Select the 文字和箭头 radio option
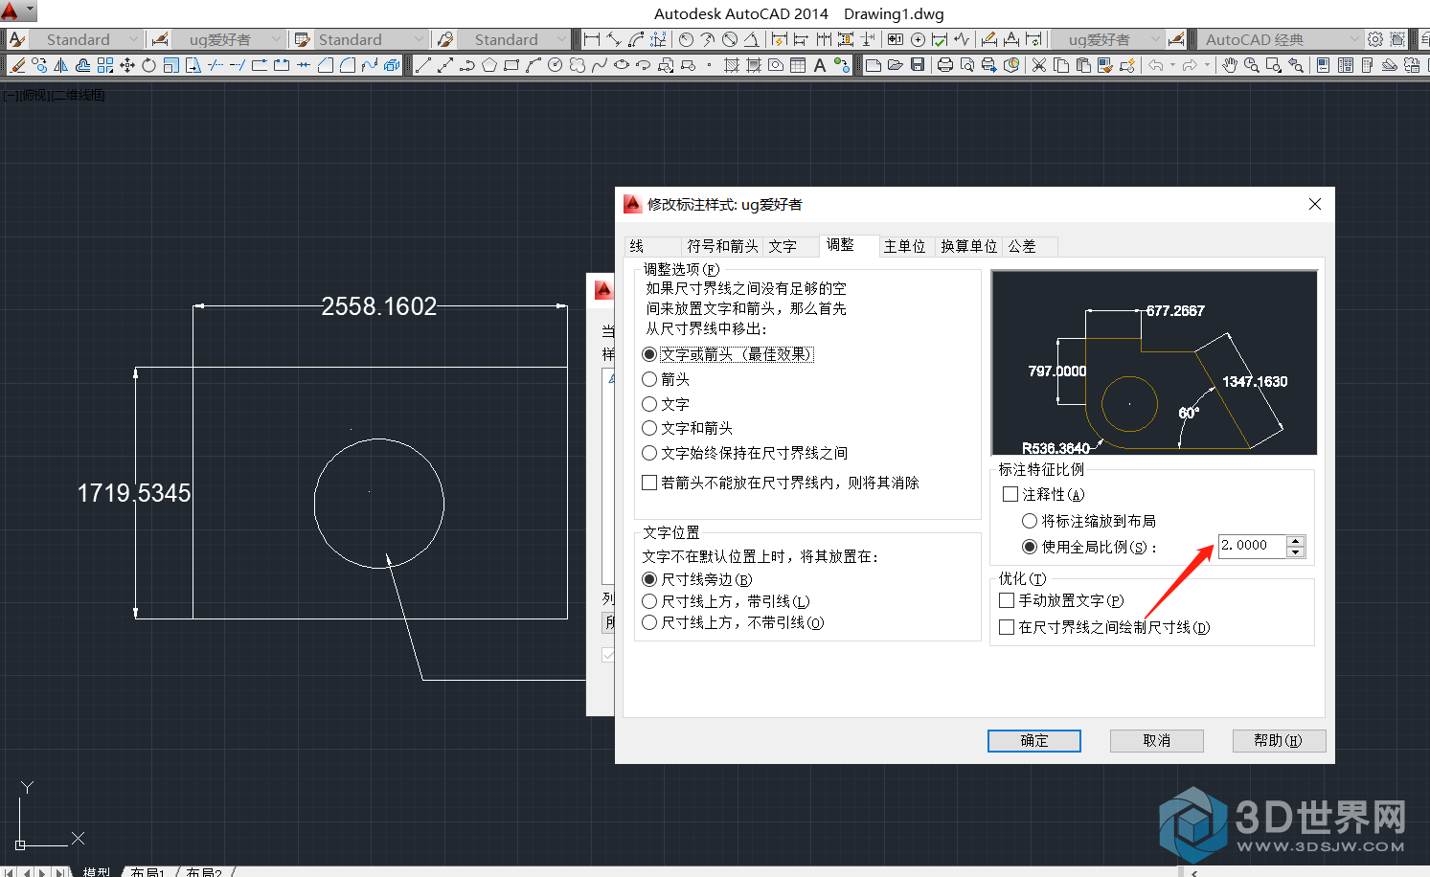Viewport: 1430px width, 877px height. 688,428
